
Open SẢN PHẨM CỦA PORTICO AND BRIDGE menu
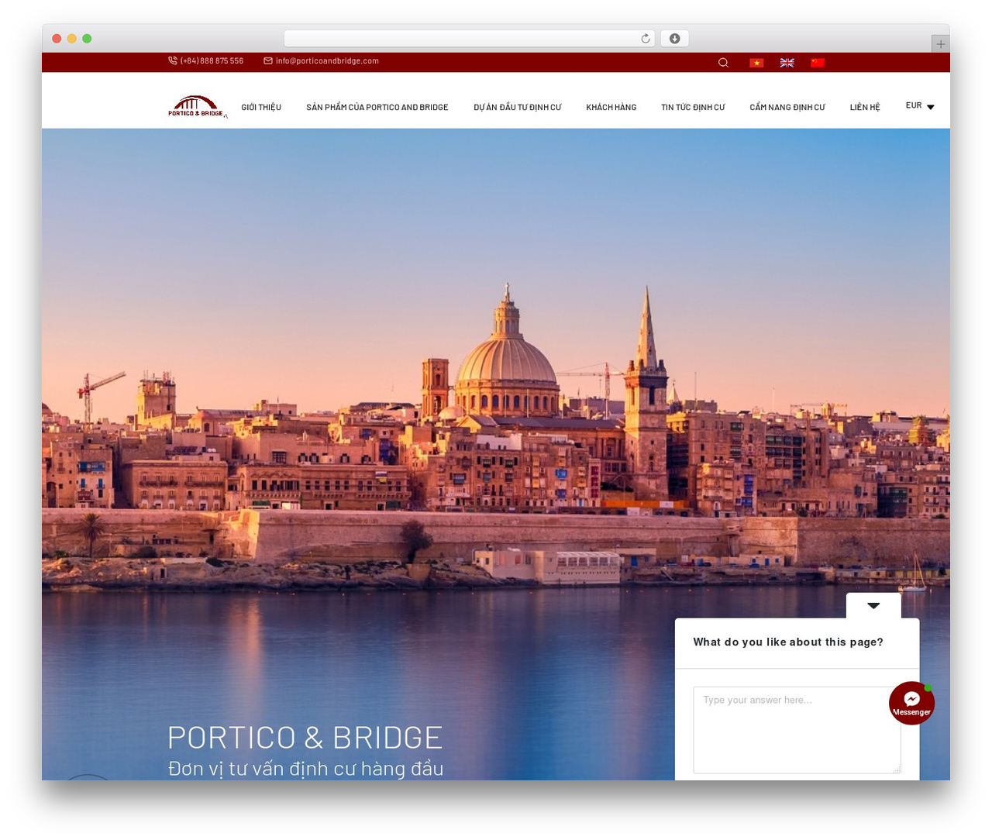[x=377, y=108]
